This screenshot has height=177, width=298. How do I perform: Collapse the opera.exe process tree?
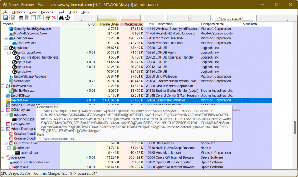(2, 157)
